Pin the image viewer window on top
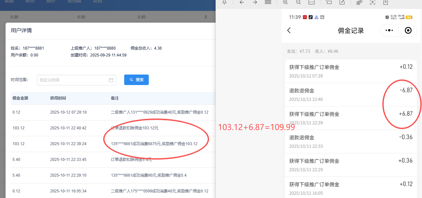This screenshot has width=422, height=198. tap(224, 2)
